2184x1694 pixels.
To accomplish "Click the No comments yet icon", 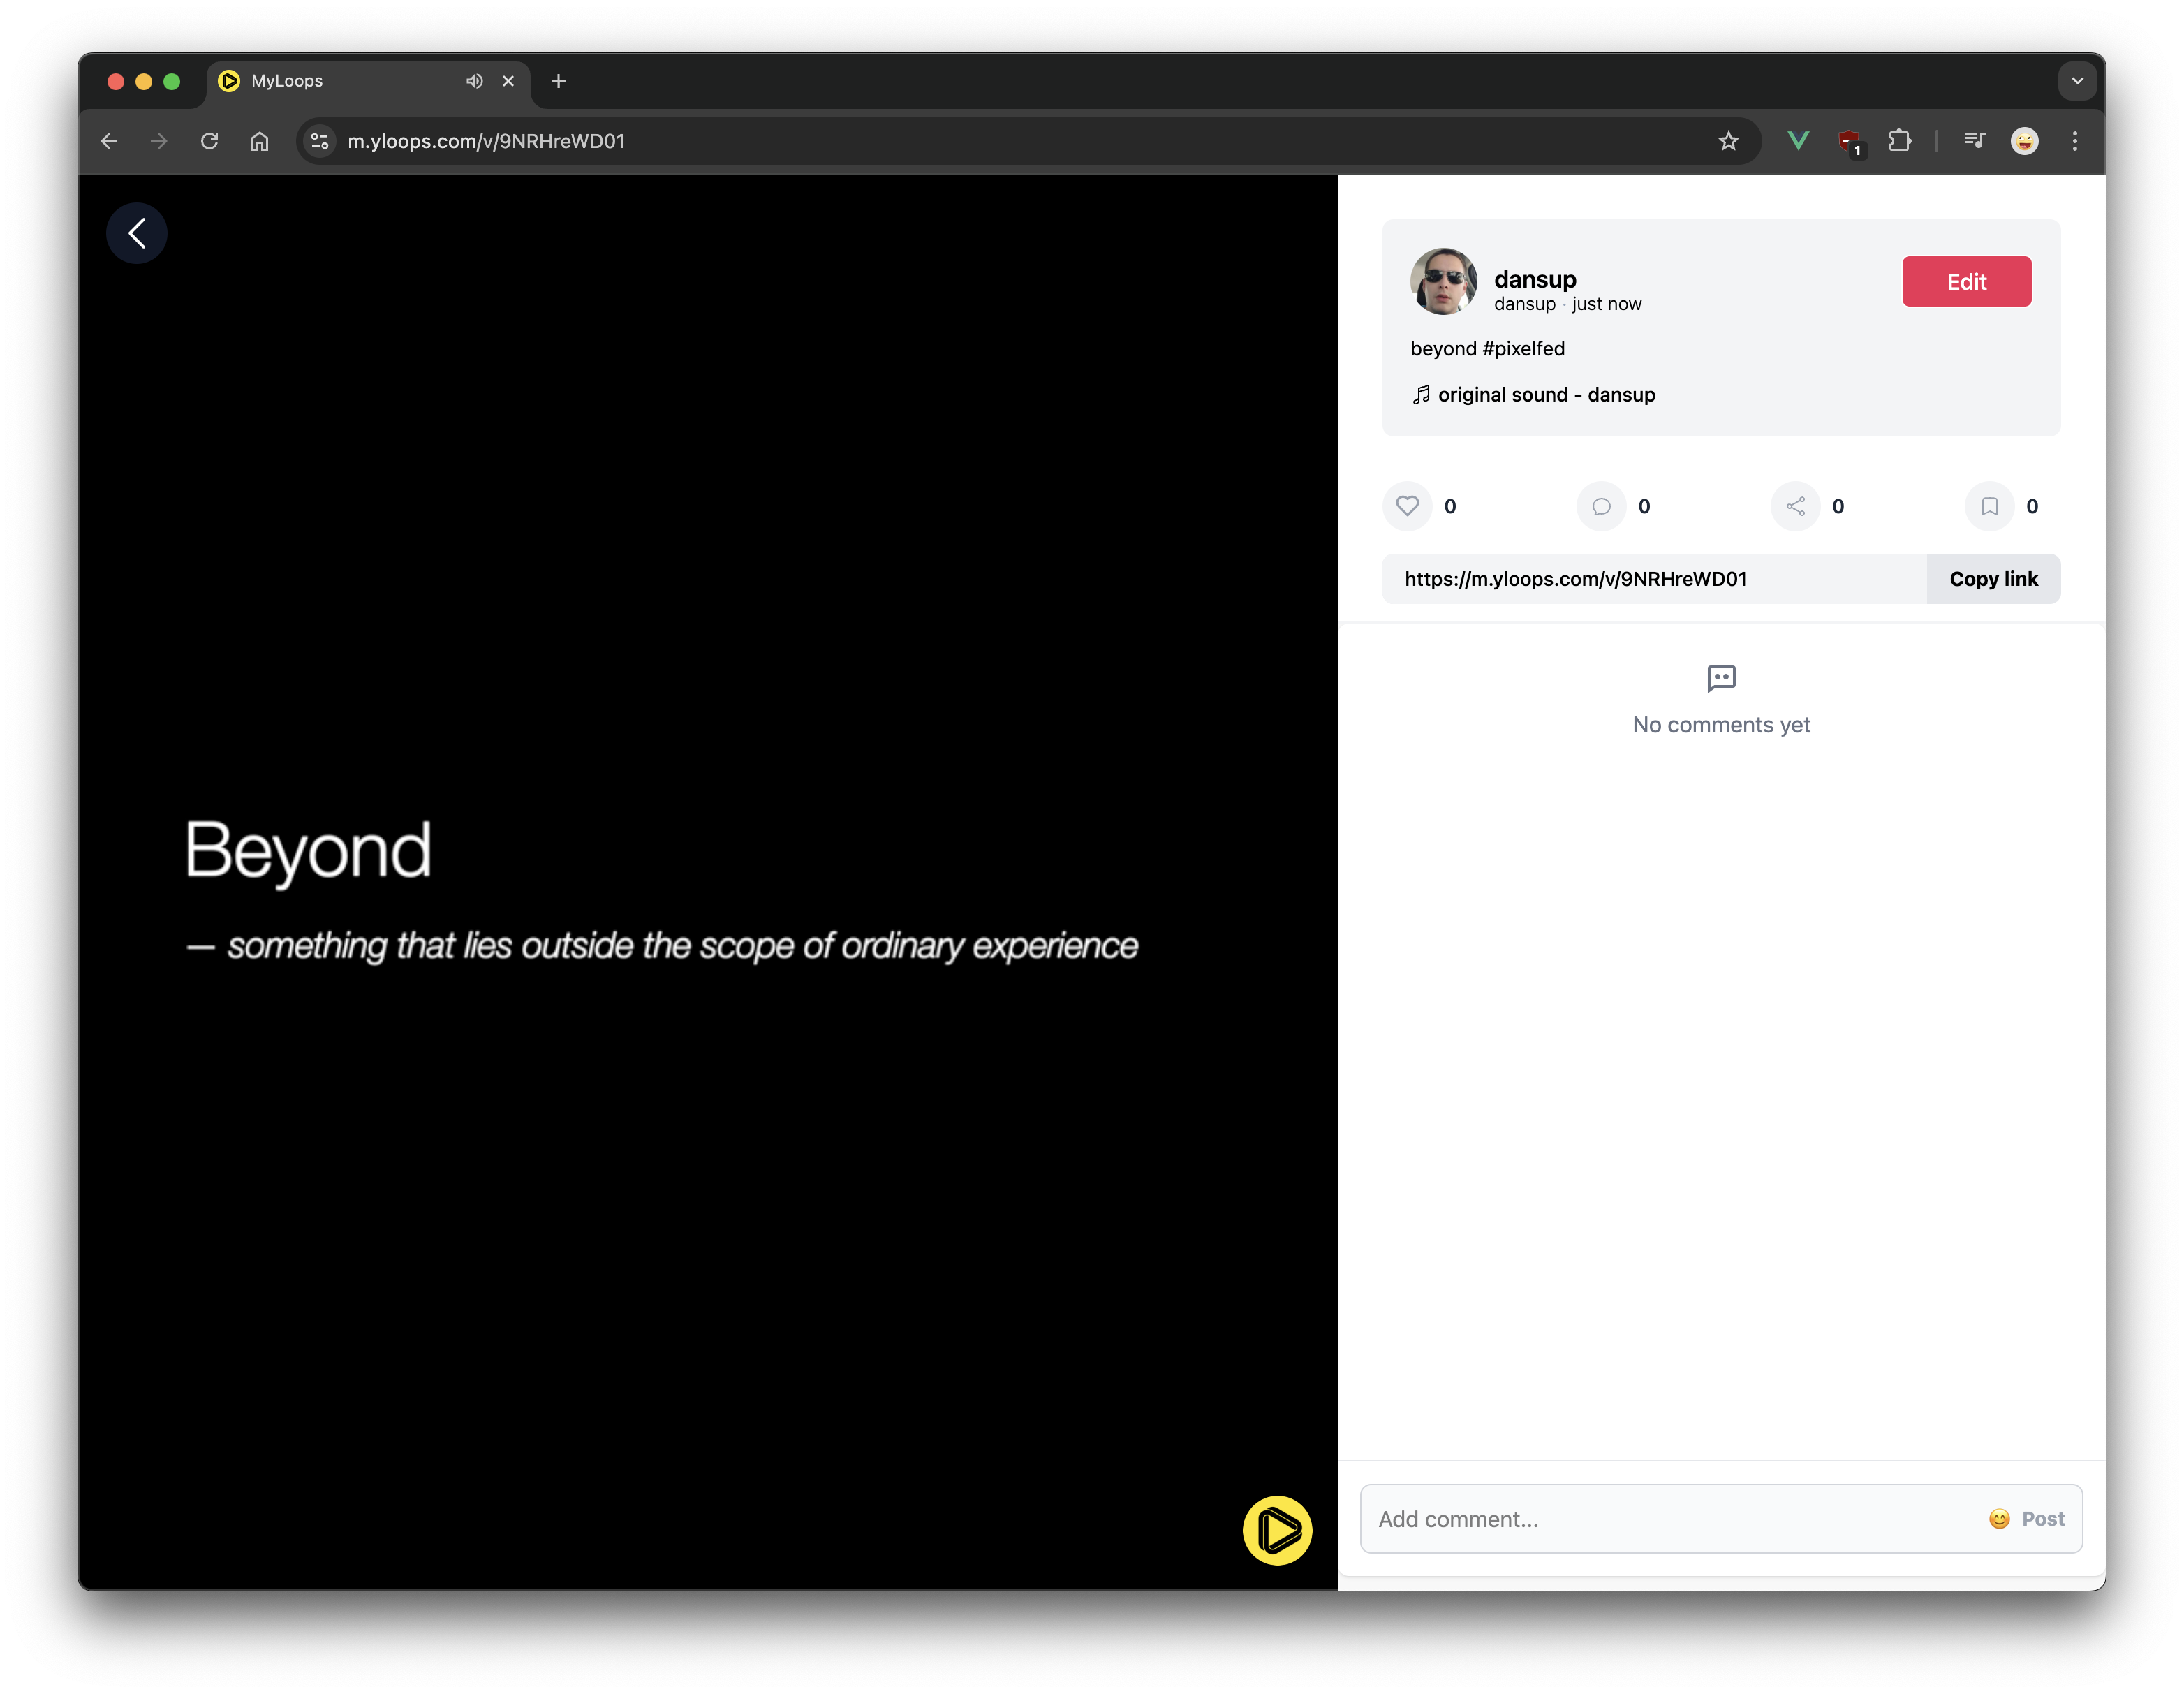I will (x=1721, y=679).
